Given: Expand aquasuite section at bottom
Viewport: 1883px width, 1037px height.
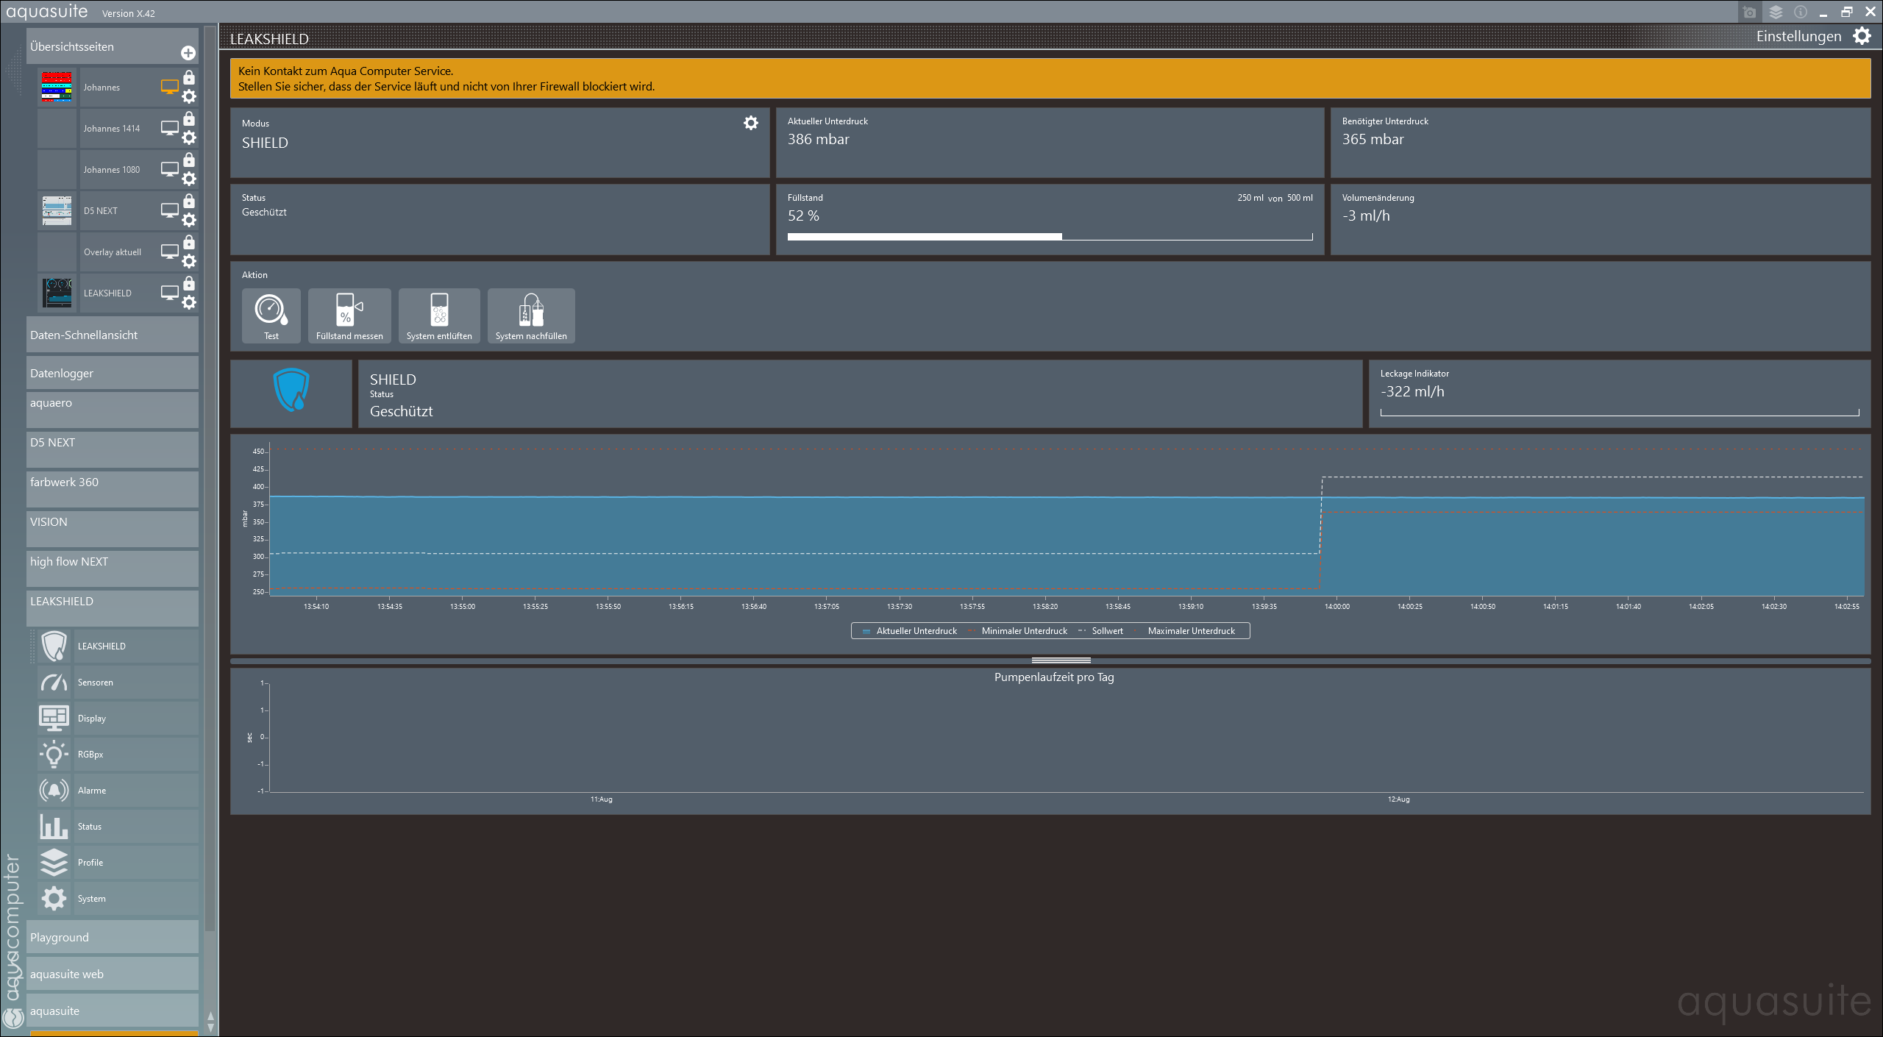Looking at the screenshot, I should pos(113,1011).
